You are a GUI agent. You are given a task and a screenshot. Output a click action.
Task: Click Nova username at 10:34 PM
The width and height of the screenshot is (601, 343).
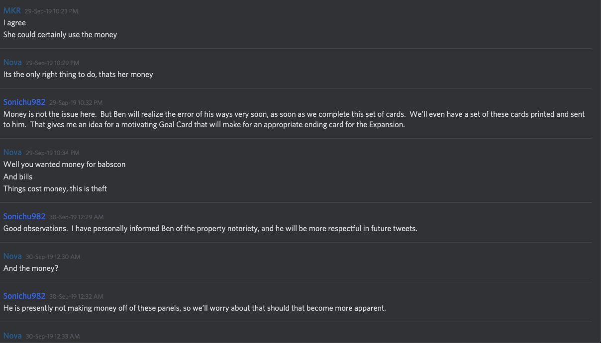[x=12, y=152]
